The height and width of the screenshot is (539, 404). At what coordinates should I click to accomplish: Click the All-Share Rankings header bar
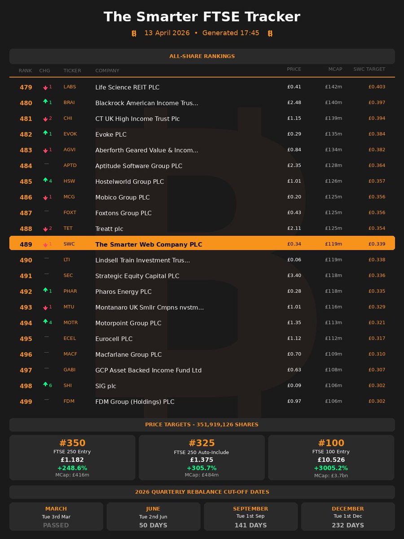point(202,56)
